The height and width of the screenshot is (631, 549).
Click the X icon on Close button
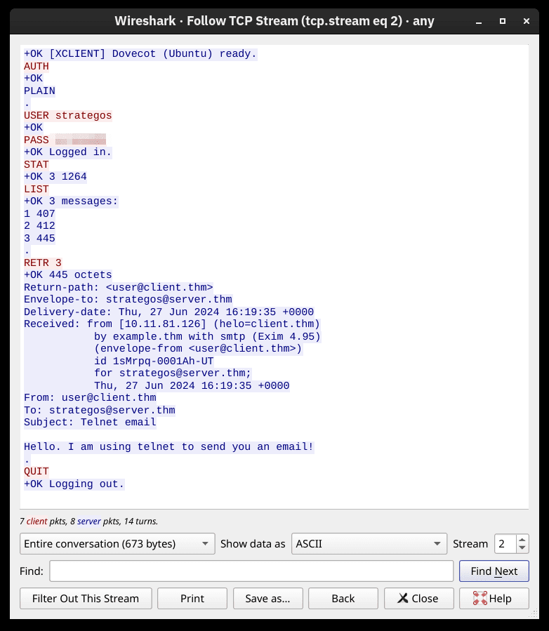click(402, 599)
